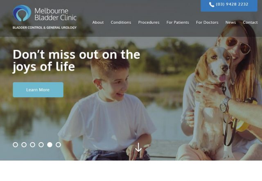Select the first slider dot

pyautogui.click(x=16, y=145)
